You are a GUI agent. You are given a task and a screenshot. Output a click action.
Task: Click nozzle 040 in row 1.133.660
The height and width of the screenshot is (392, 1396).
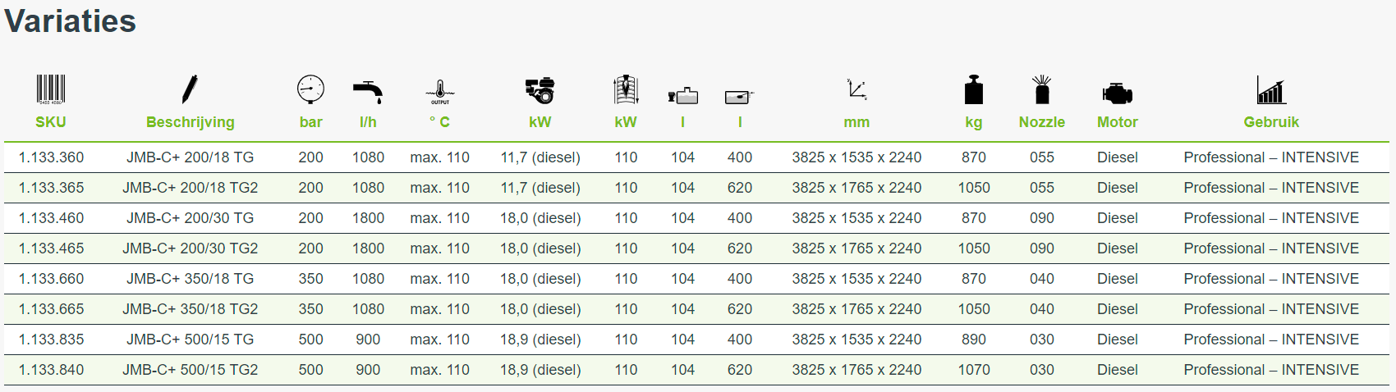coord(1042,279)
